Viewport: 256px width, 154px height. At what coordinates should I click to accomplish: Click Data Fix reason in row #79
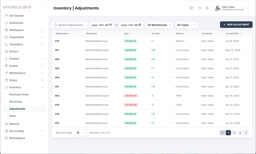point(180,41)
